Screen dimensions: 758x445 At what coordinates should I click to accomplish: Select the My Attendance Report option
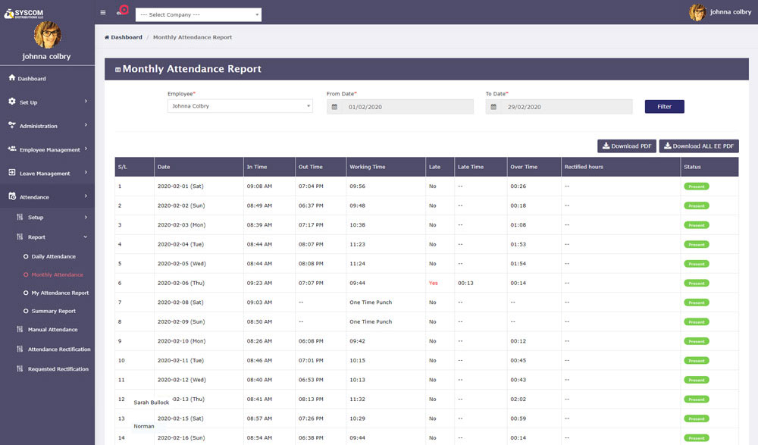point(60,293)
